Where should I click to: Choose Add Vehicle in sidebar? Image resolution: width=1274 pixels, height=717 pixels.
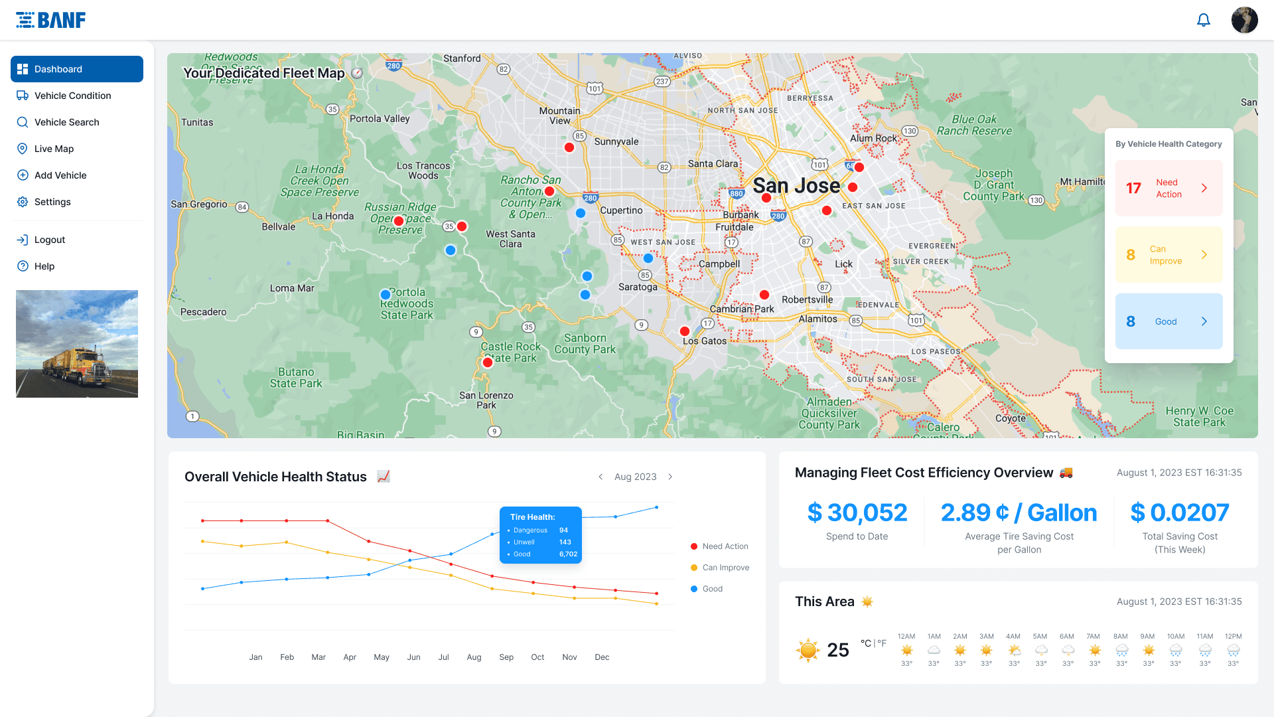(77, 175)
